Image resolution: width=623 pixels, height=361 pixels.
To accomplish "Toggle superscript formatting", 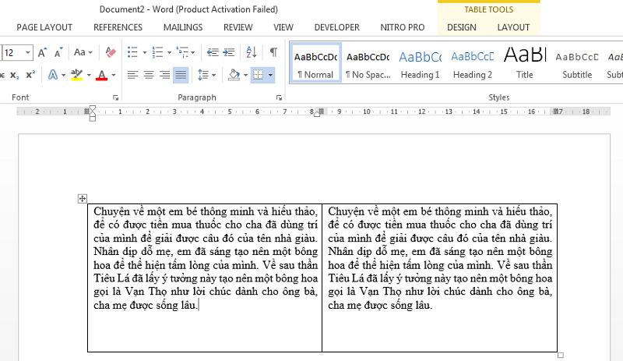I will tap(30, 75).
